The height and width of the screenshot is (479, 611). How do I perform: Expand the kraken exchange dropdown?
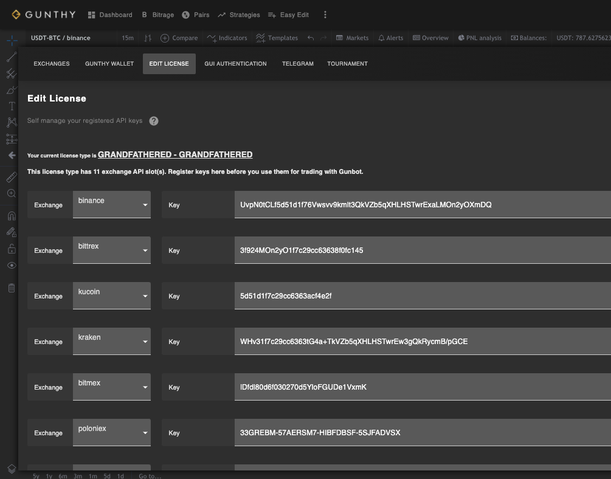[x=112, y=342]
